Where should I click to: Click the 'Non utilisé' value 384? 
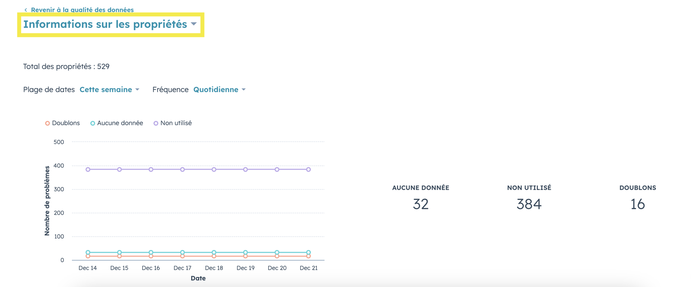point(529,204)
